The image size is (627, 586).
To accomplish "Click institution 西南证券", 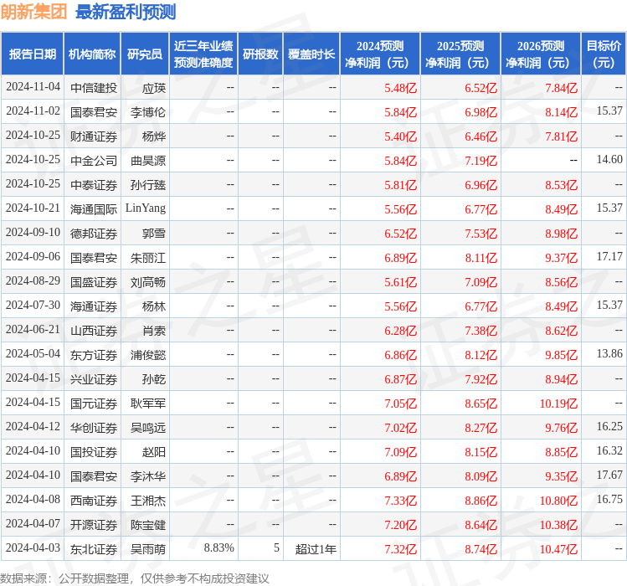I will point(94,501).
